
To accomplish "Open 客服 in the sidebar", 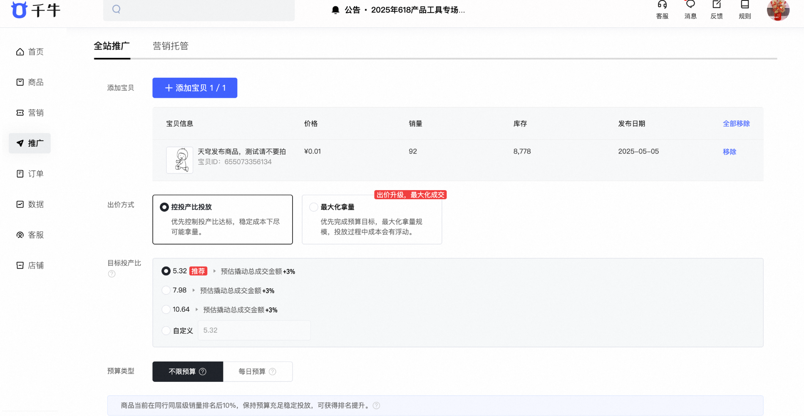I will point(30,235).
